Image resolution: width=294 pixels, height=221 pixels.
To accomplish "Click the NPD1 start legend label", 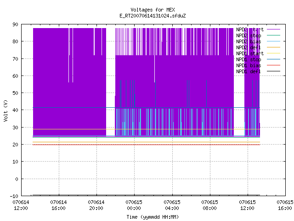I will coord(250,53).
